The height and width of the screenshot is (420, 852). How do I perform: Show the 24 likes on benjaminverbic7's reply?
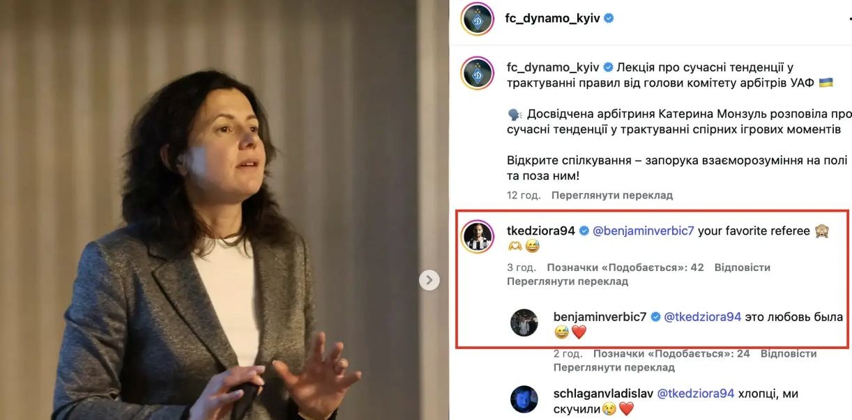click(671, 353)
